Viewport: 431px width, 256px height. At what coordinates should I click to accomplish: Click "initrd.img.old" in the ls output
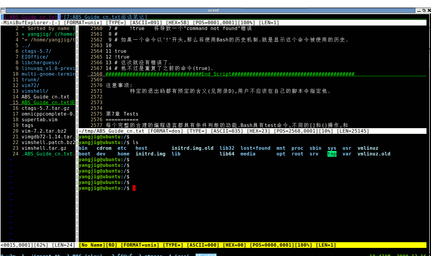pyautogui.click(x=193, y=148)
